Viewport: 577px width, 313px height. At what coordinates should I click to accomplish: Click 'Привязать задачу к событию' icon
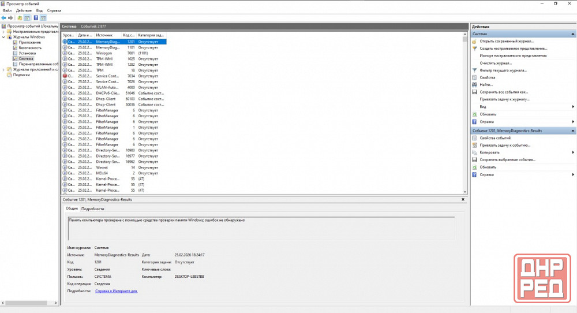tap(474, 146)
